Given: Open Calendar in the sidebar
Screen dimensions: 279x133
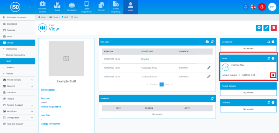Looking at the screenshot, I should pos(18,30).
